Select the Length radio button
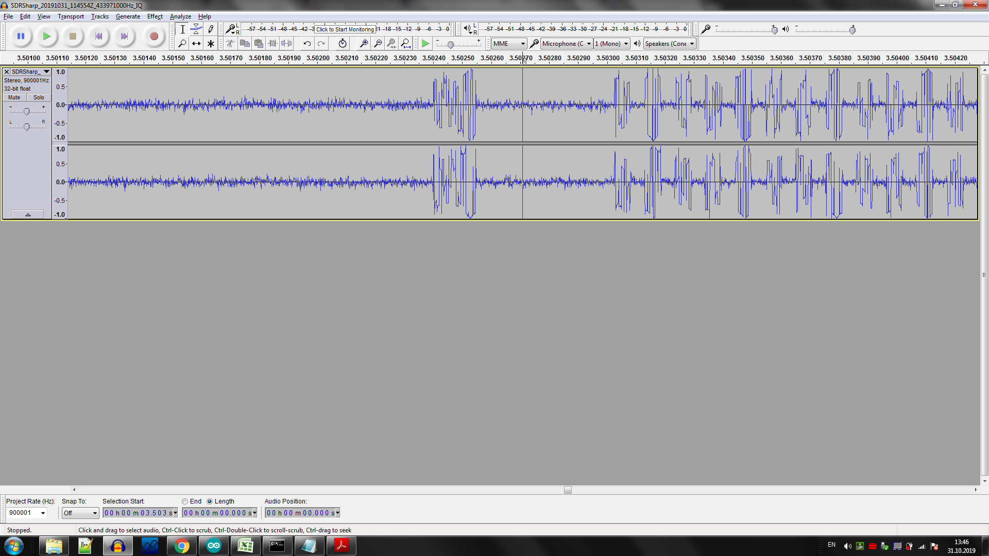 pos(210,501)
